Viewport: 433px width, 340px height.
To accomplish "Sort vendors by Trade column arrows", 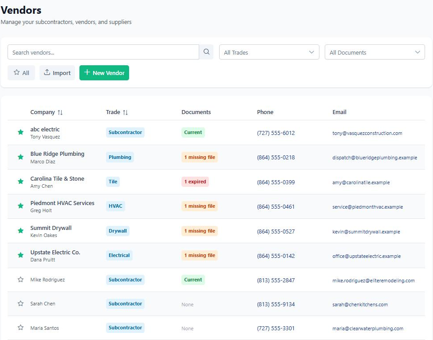I will tap(125, 112).
